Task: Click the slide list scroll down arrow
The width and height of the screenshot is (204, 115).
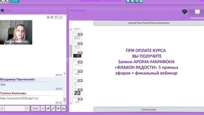Action: (x=71, y=103)
